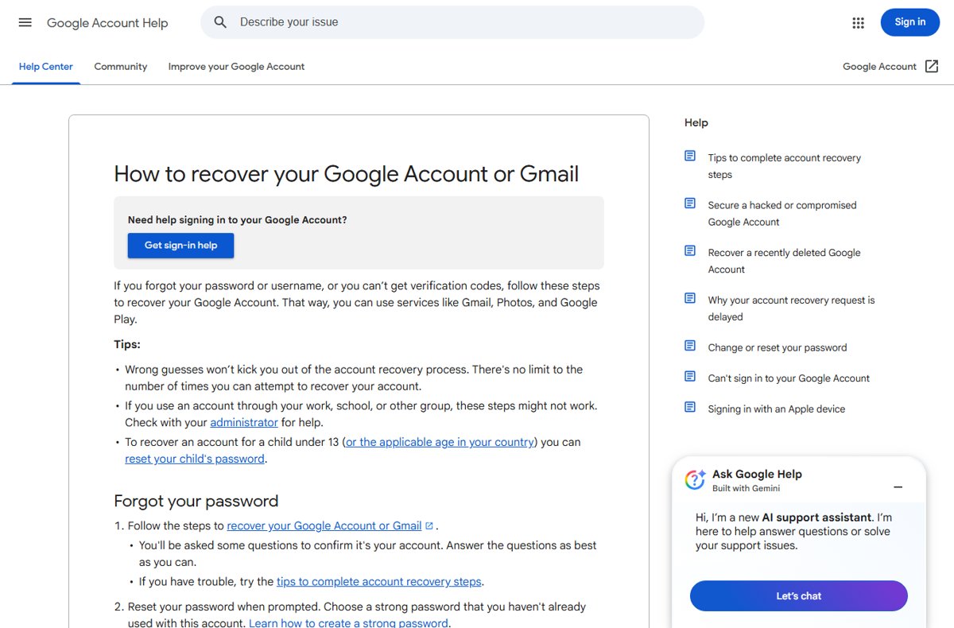Viewport: 954px width, 628px height.
Task: Click article icon beside Tips to complete account recovery
Action: pyautogui.click(x=690, y=156)
